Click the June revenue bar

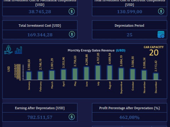tap(86, 73)
